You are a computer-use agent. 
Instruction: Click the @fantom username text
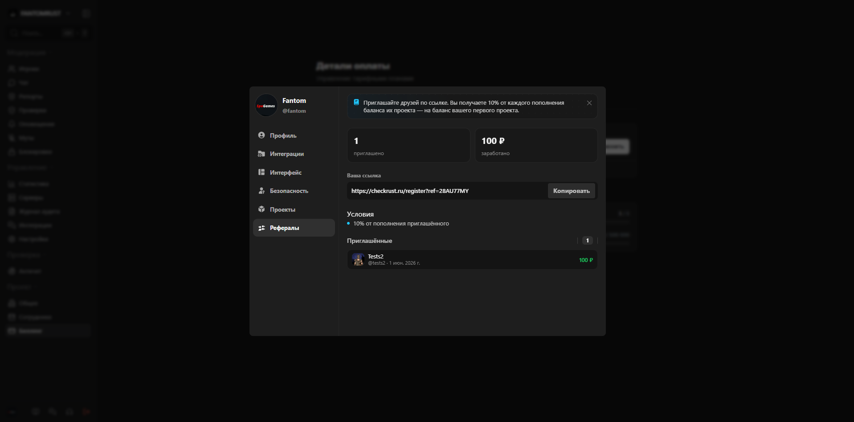coord(294,111)
